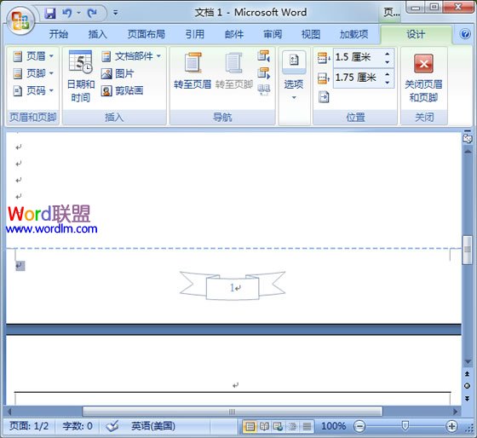Click the header-from-top distance icon

324,58
